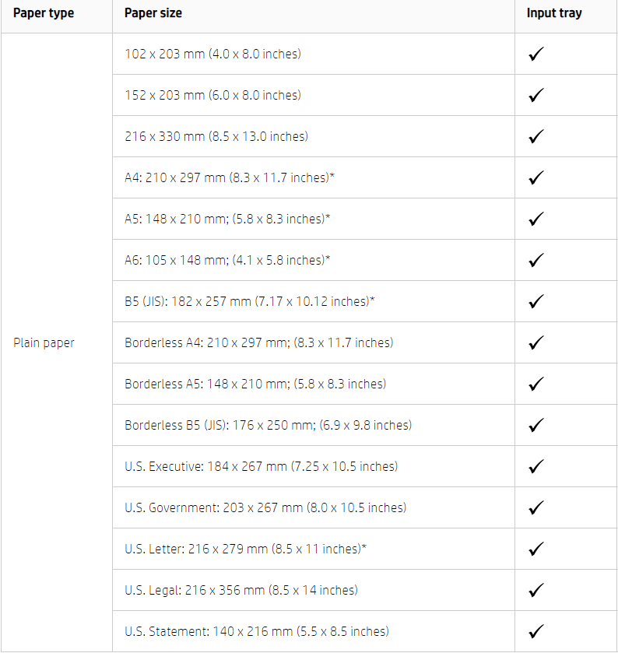Click the checkmark in the A4 210 x 297 row
Viewport: 618px width, 653px height.
click(x=536, y=177)
